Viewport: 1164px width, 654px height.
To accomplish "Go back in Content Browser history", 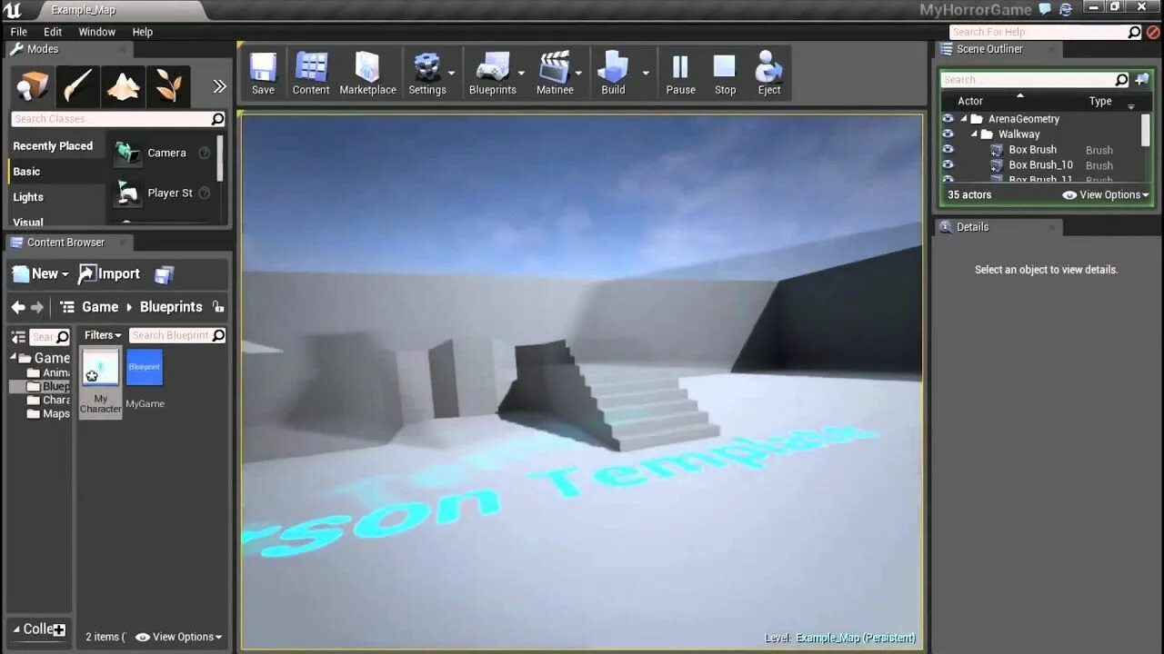I will tap(18, 307).
